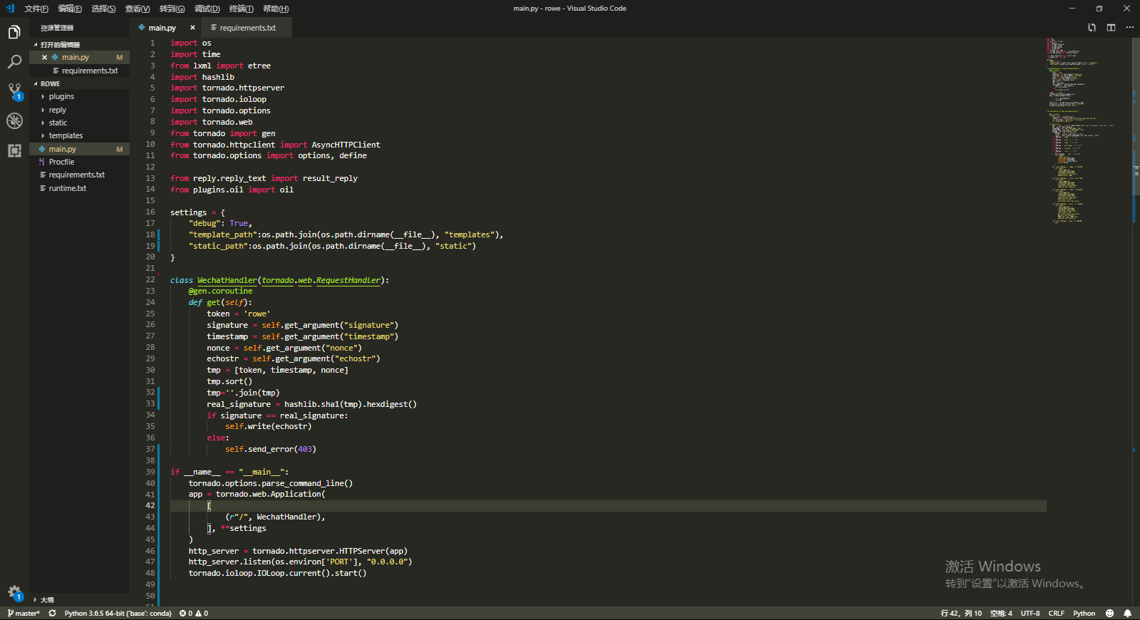Open the Search view icon

pos(14,62)
